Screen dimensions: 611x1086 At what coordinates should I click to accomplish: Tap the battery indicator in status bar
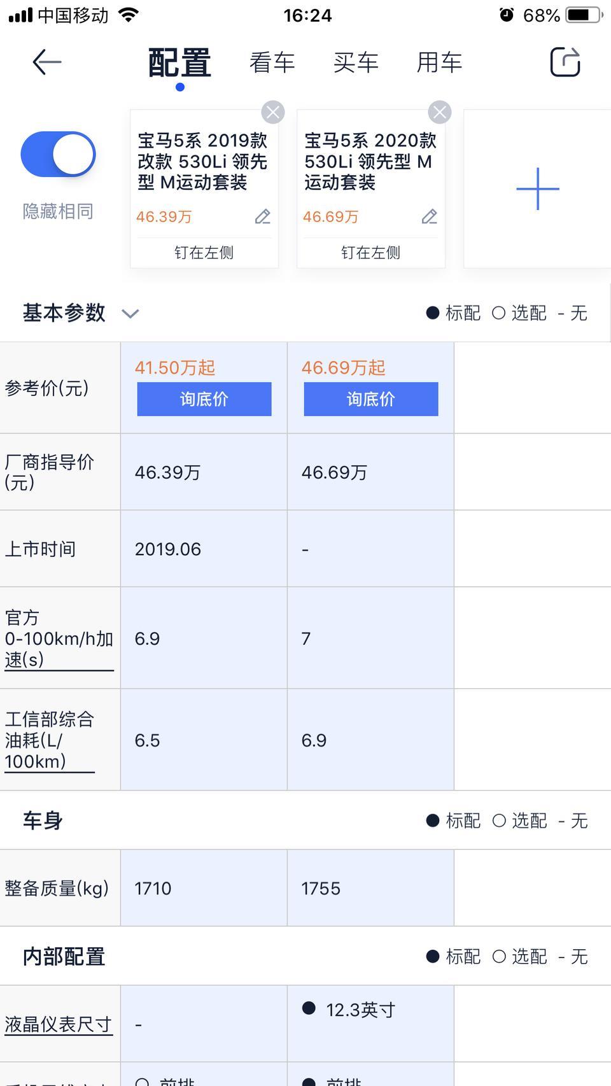[x=584, y=15]
